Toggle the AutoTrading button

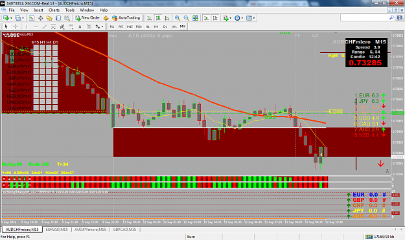(x=126, y=17)
